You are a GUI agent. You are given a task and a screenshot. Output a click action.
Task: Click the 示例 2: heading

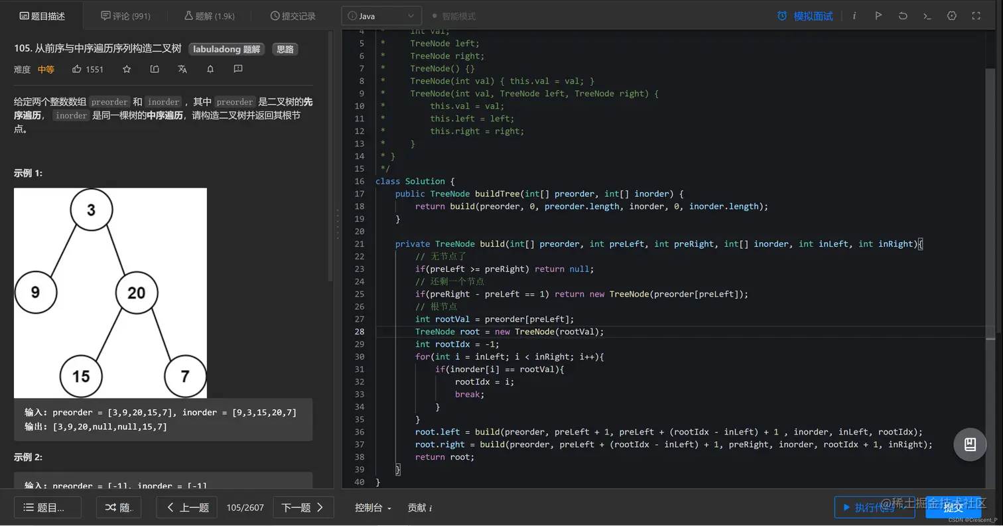coord(28,457)
